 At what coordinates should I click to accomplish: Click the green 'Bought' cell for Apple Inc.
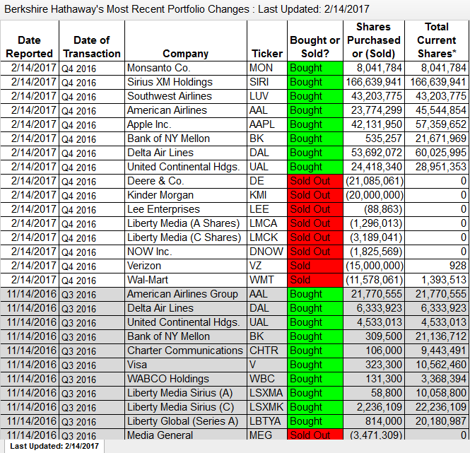click(315, 124)
